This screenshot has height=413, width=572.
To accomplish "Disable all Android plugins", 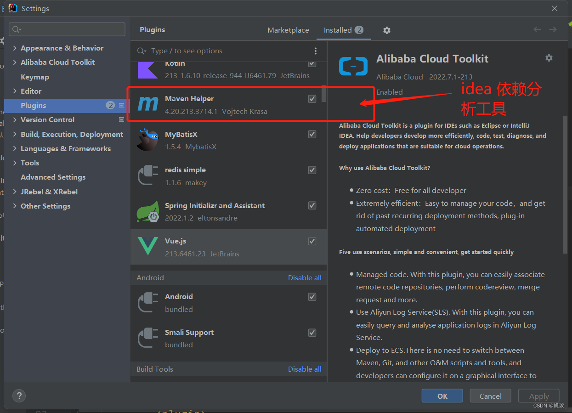I will 305,277.
